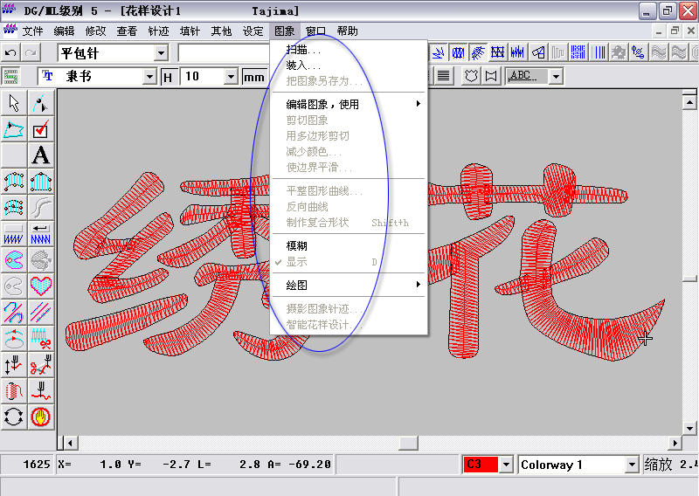Click the circular rotate arrows tool
The height and width of the screenshot is (496, 699).
[14, 416]
